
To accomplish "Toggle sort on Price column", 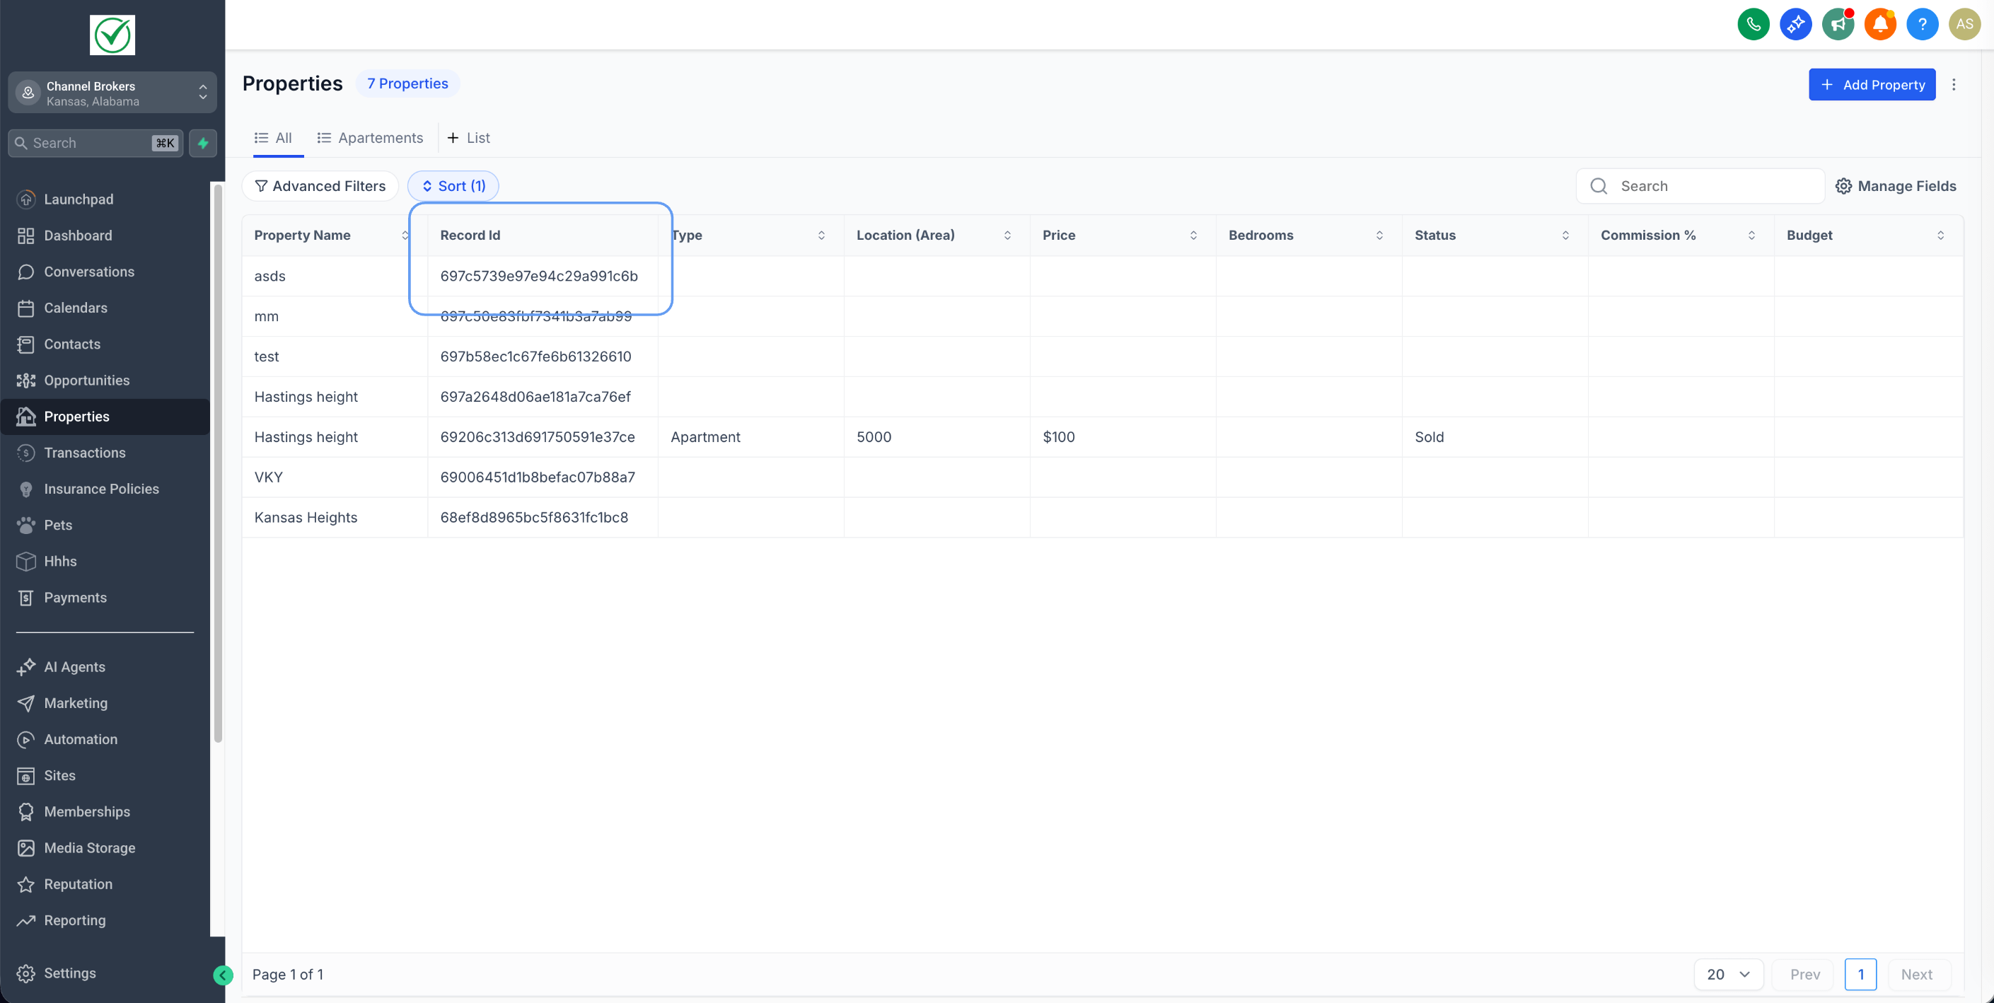I will click(1193, 236).
